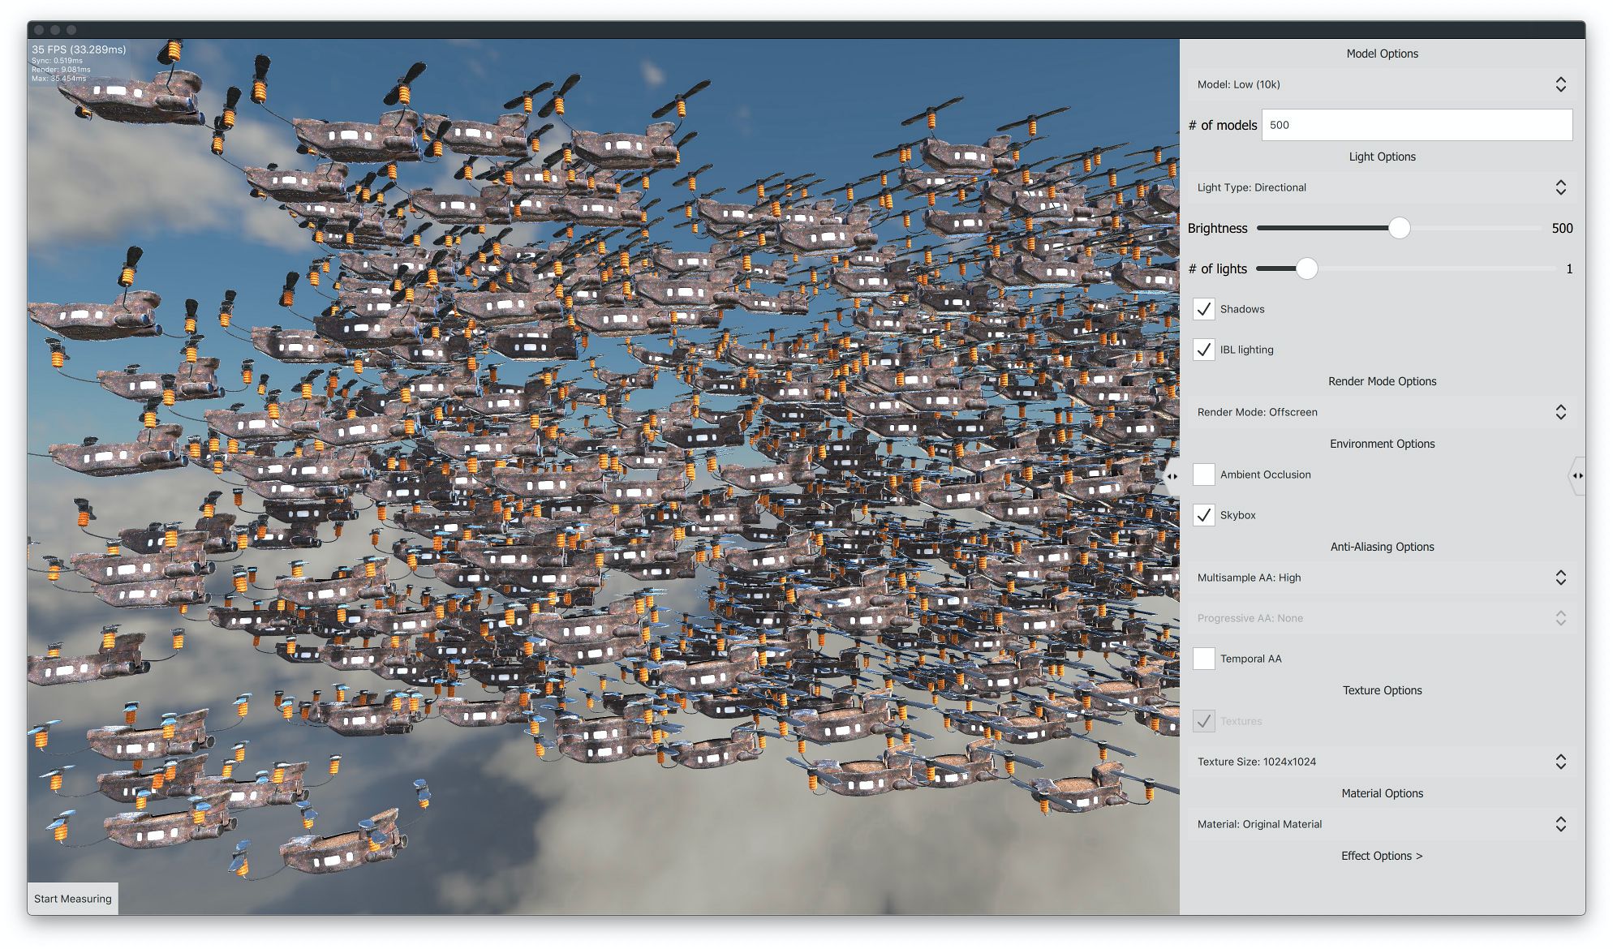Viewport: 1613px width, 949px height.
Task: Disable the Shadows checkbox
Action: coord(1204,309)
